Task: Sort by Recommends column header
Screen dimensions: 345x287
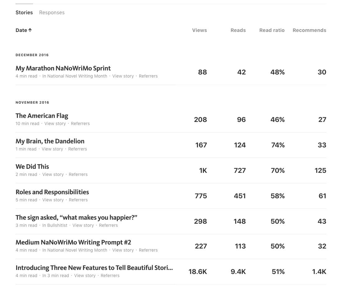Action: (309, 30)
